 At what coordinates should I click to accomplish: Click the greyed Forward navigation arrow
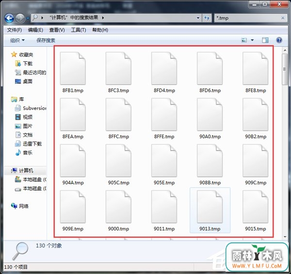pos(20,18)
